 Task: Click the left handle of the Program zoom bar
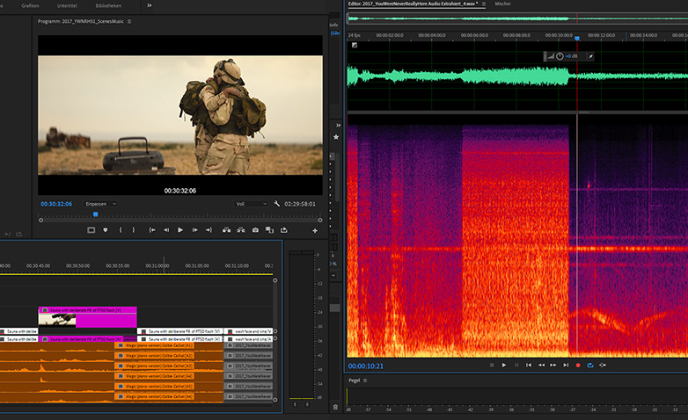[40, 220]
